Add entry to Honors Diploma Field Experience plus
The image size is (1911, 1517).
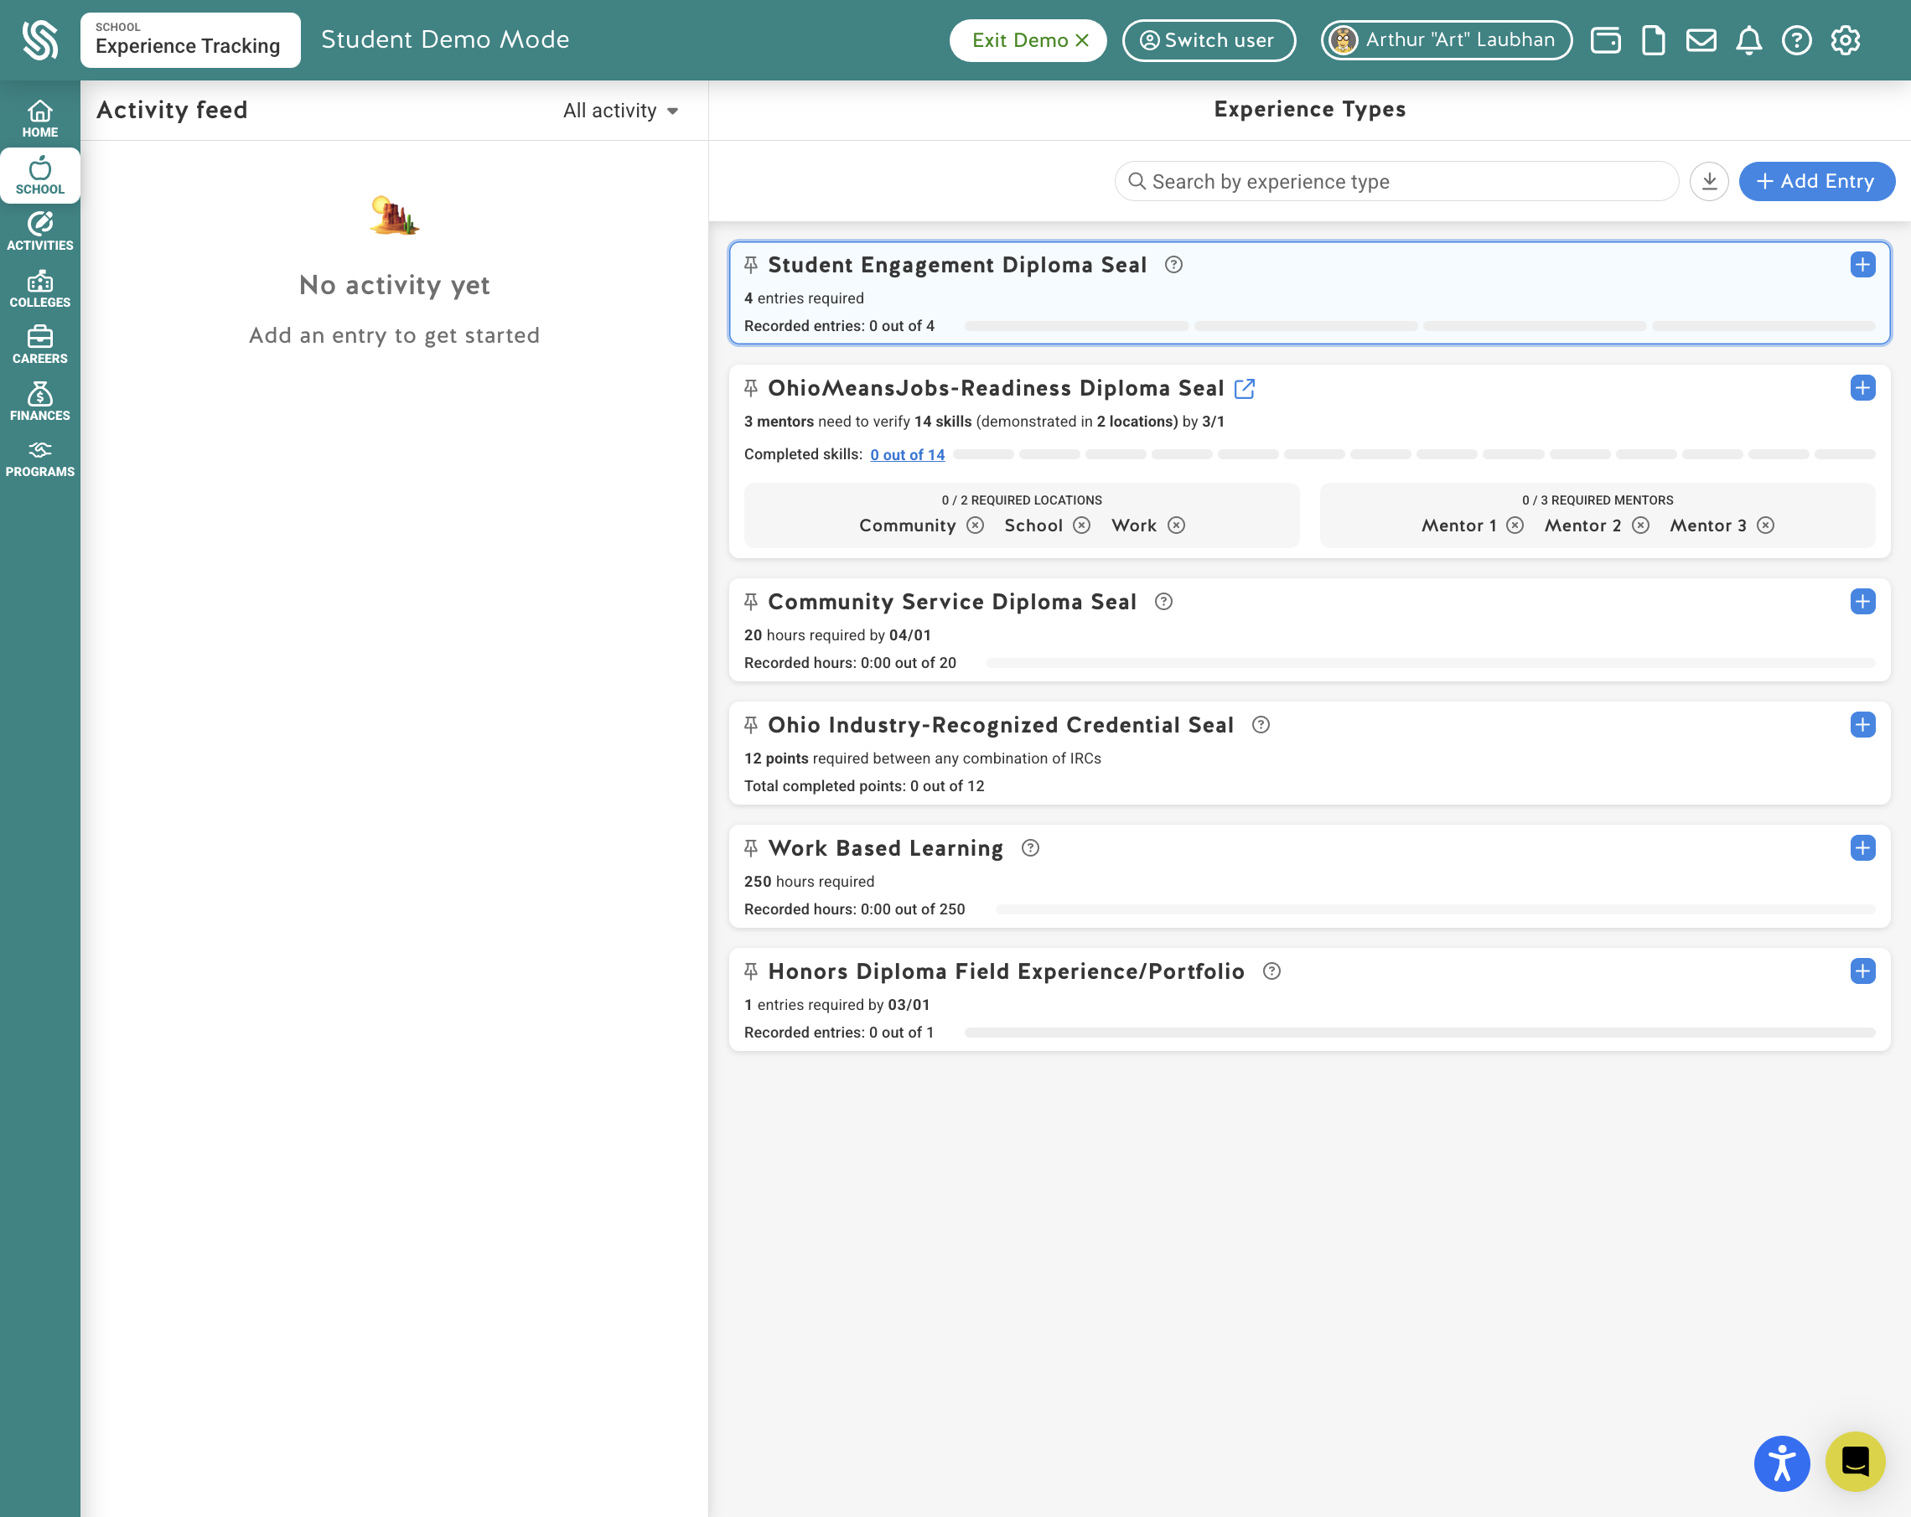[1862, 971]
